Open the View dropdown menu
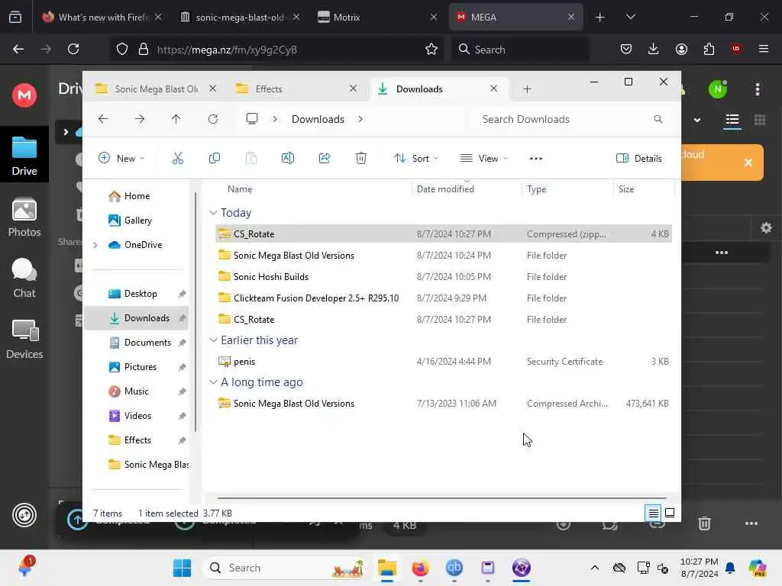 point(483,159)
